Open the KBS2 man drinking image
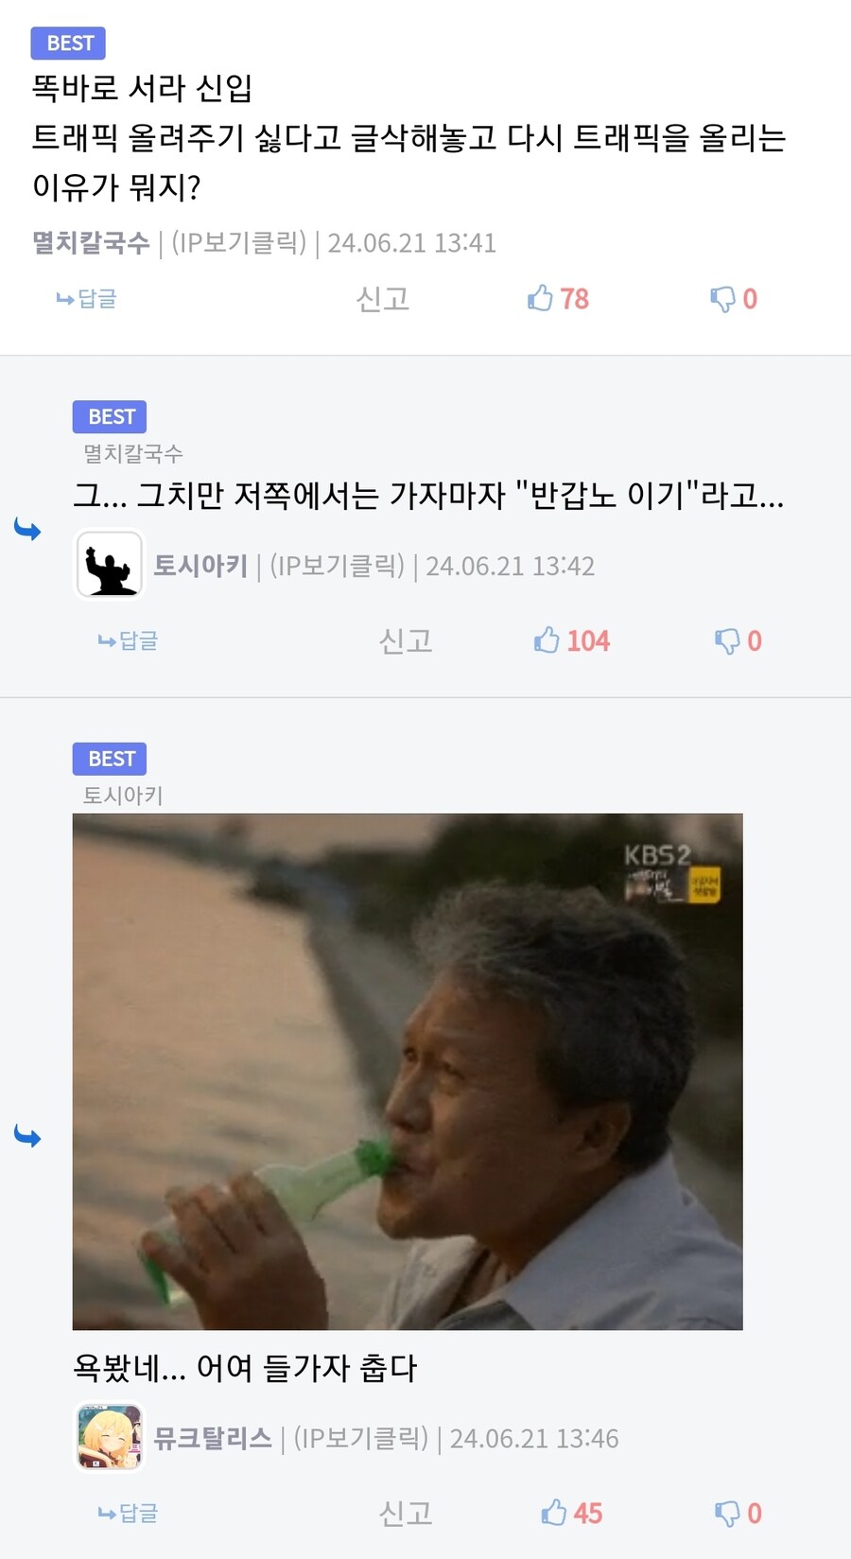The width and height of the screenshot is (851, 1559). click(408, 1071)
